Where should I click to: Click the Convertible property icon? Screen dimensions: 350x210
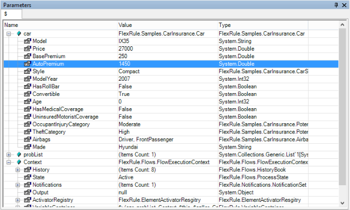[x=27, y=94]
